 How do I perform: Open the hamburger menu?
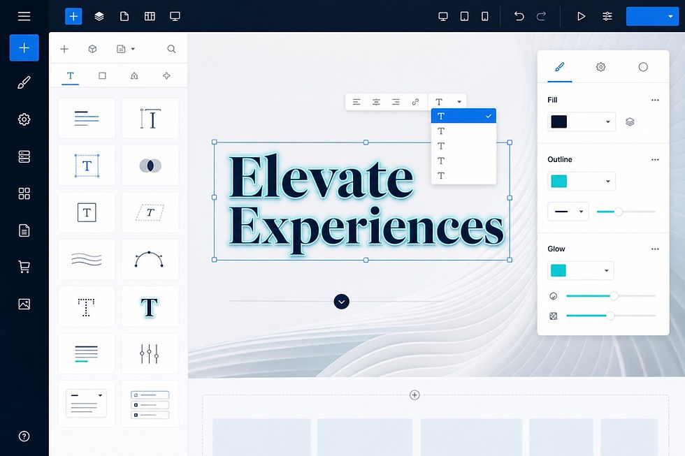tap(24, 16)
